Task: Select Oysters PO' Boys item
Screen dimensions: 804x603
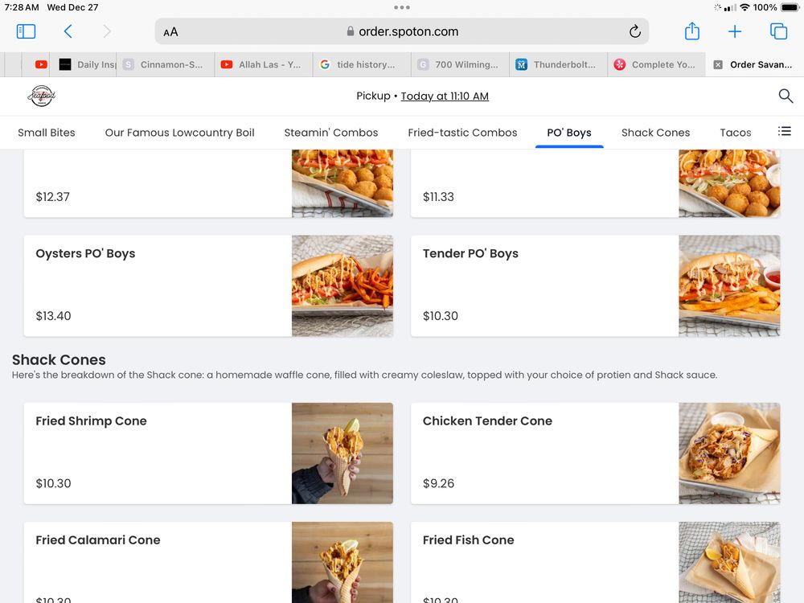Action: click(x=208, y=285)
